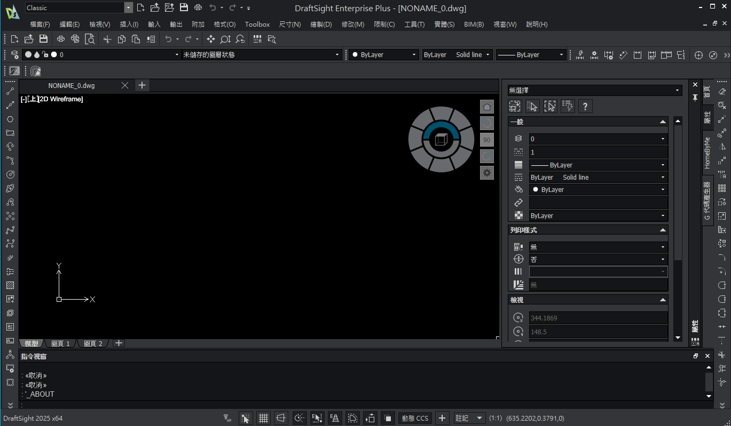Click the fingerprint-like icon in third toolbar row
The image size is (731, 426).
pyautogui.click(x=35, y=71)
